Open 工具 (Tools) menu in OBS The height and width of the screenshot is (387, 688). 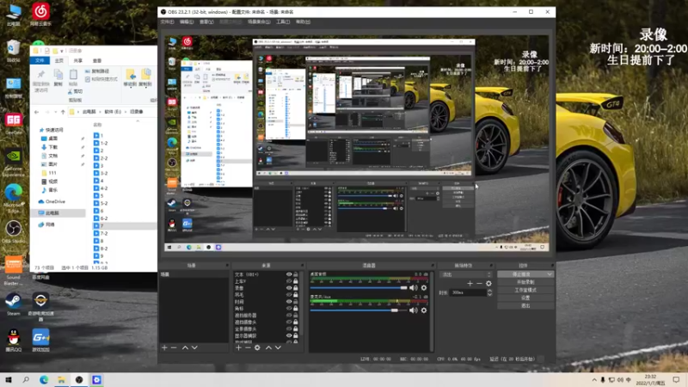pos(283,22)
